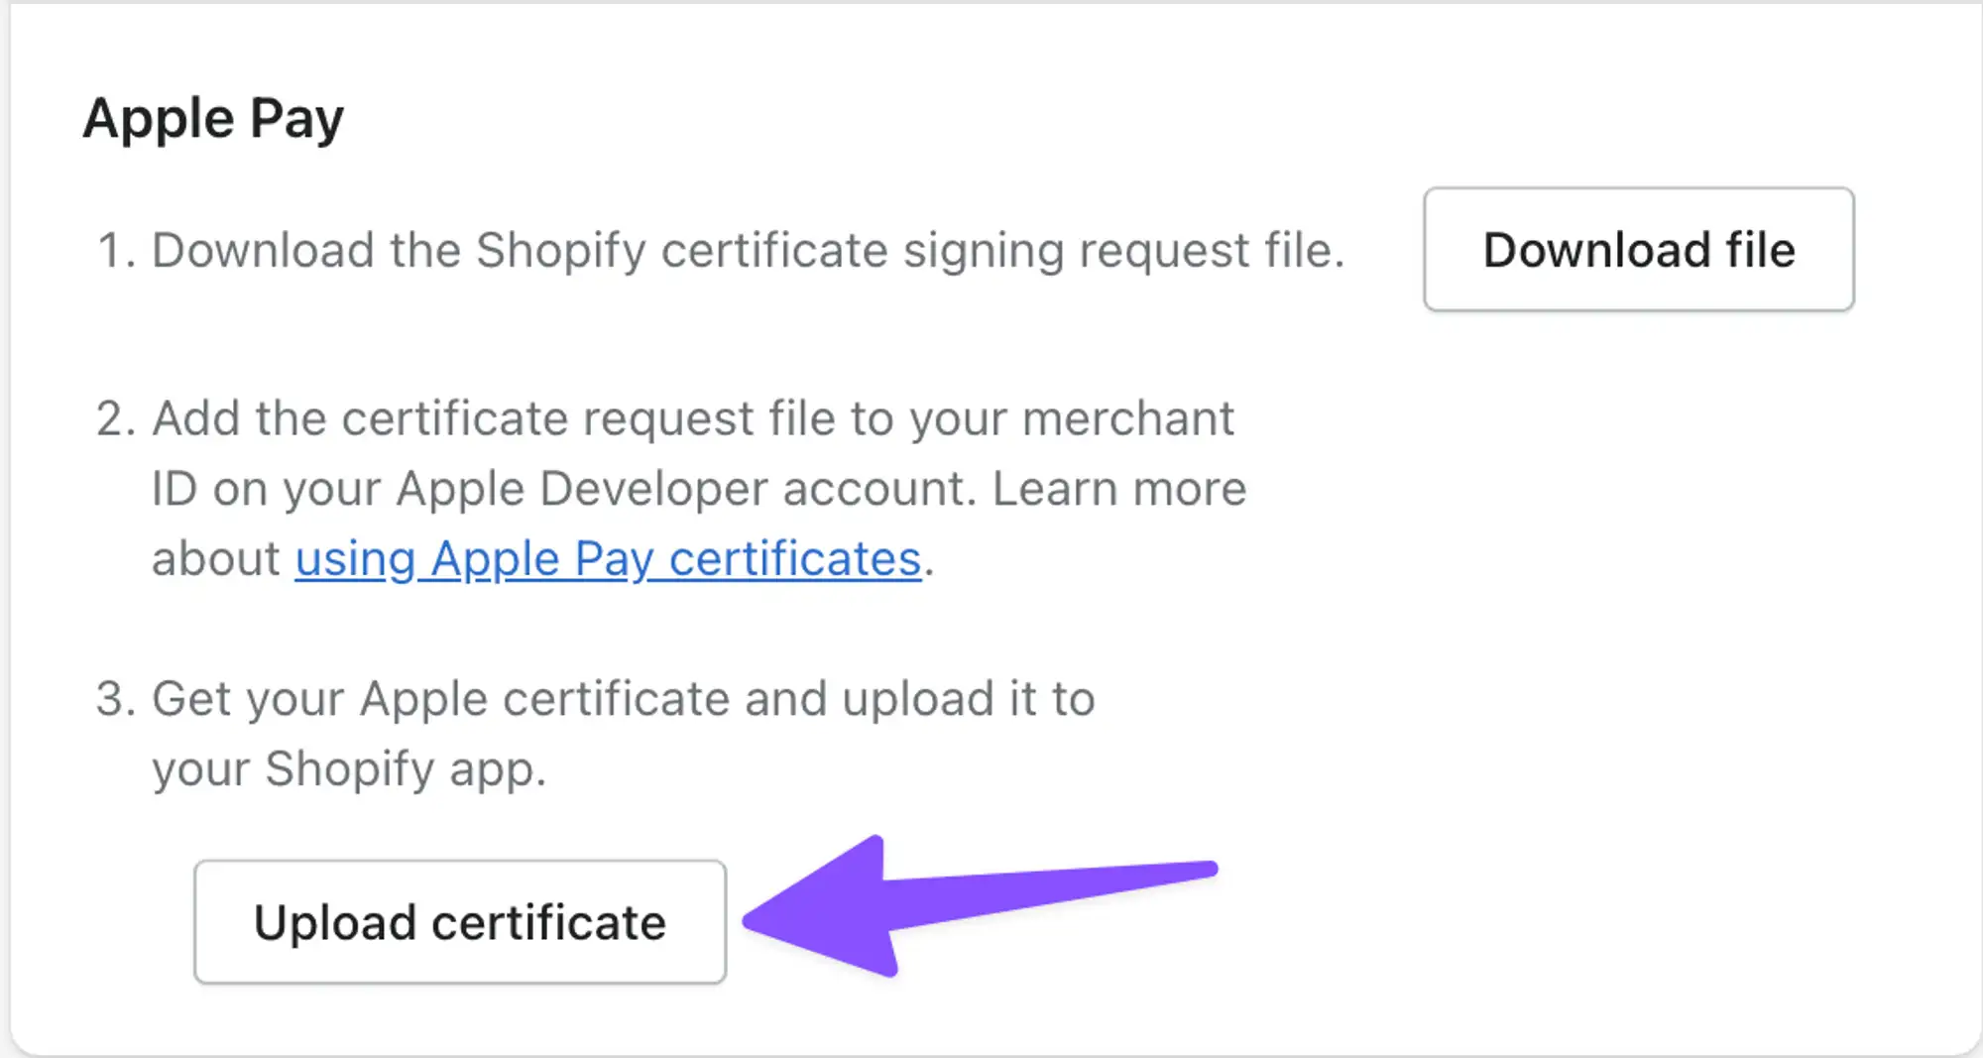Click the word 'about' before the link
Image resolution: width=1983 pixels, height=1058 pixels.
click(215, 559)
